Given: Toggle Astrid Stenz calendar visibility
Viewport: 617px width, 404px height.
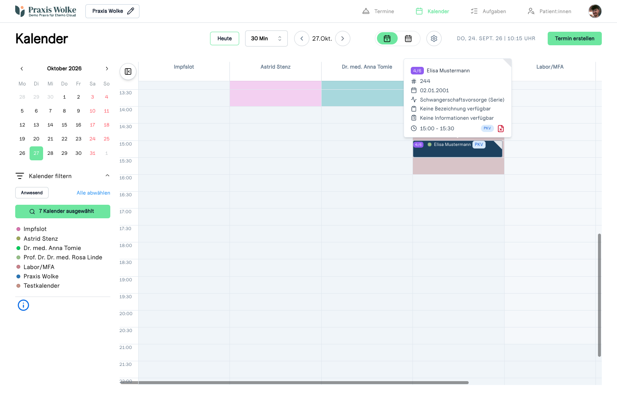Looking at the screenshot, I should [37, 239].
